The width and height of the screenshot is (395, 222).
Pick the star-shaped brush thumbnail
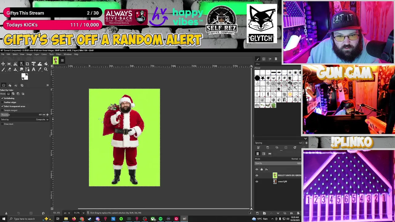263,78
